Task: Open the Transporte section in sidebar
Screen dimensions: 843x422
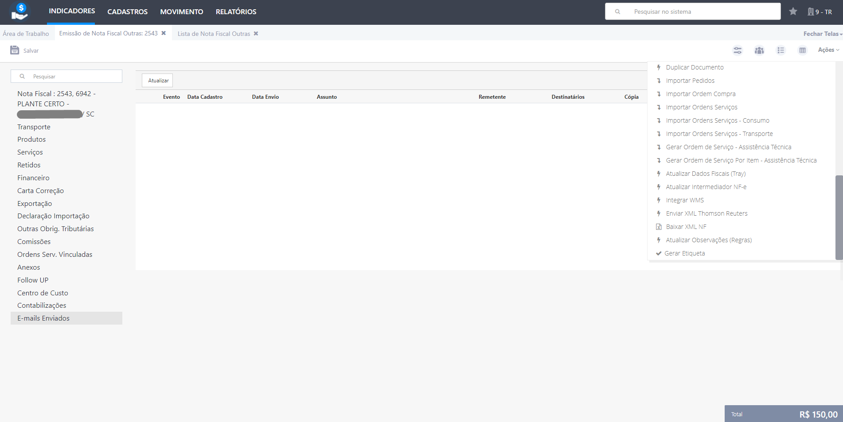Action: point(34,127)
